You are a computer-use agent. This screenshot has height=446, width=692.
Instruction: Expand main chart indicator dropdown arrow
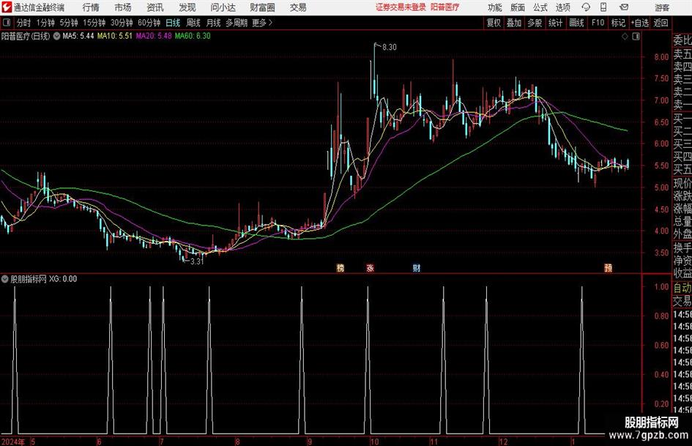(56, 36)
